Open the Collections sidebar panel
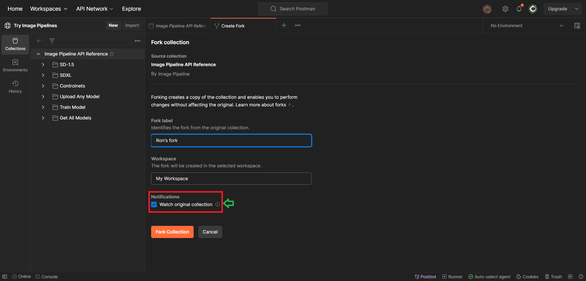 (15, 44)
